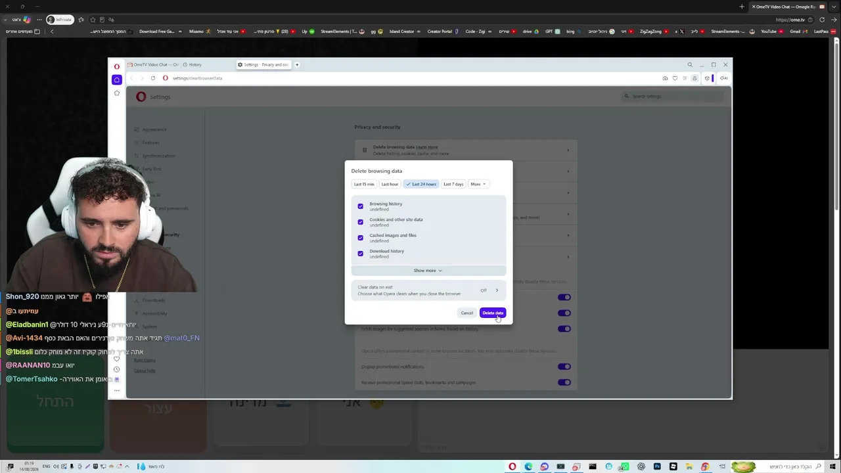Click the Opera sidebar bookmarks star icon
The width and height of the screenshot is (841, 473).
tap(116, 93)
